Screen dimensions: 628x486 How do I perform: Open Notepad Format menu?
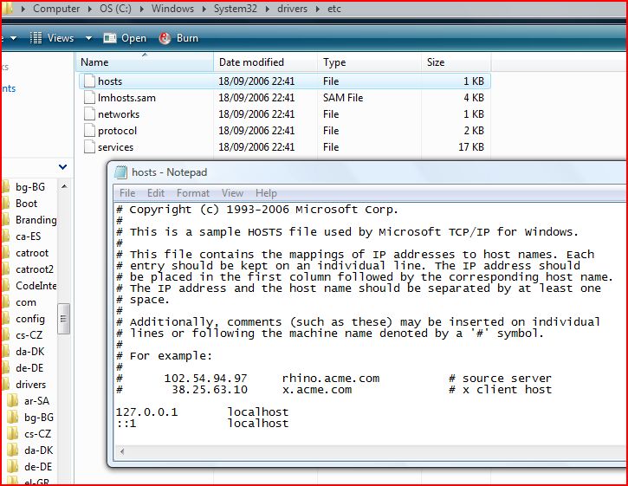click(x=193, y=193)
